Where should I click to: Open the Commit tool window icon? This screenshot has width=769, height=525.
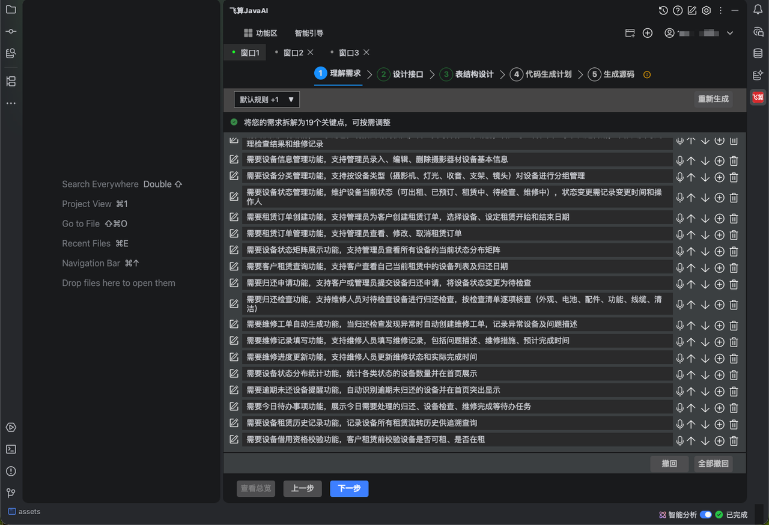(11, 31)
